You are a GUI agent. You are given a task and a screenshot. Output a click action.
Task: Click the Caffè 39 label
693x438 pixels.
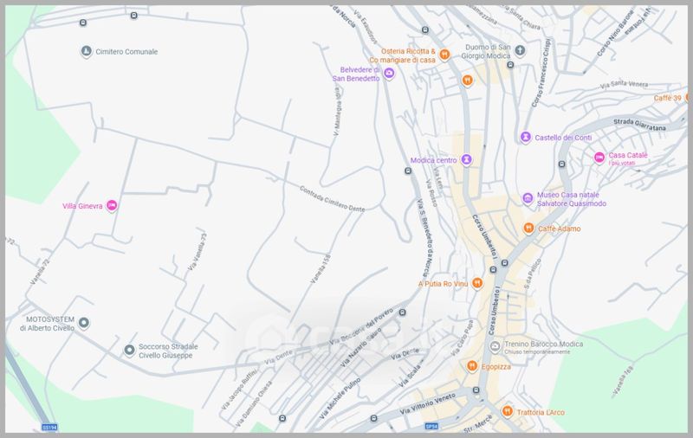point(670,99)
